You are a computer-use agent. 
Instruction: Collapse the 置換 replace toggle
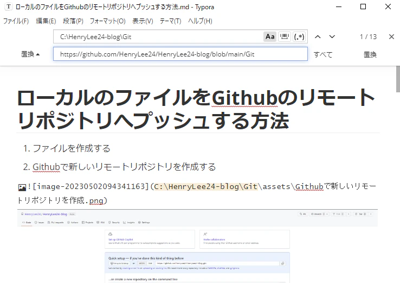coord(30,54)
